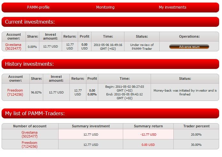222x157 pixels.
Task: Click the History investments header bar
Action: tap(110, 64)
